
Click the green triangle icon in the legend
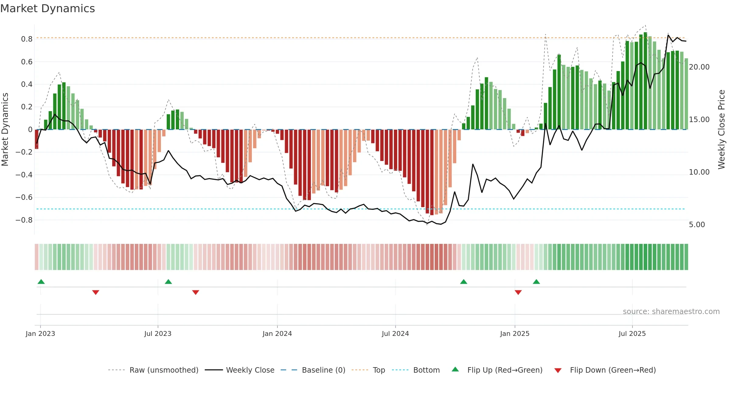[455, 369]
